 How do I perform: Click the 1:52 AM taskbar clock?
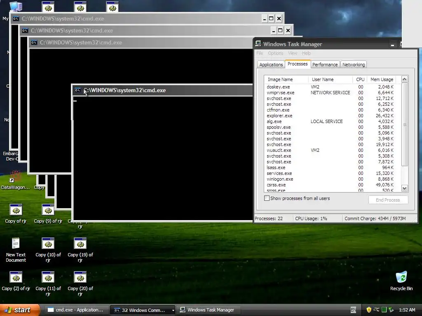click(407, 310)
